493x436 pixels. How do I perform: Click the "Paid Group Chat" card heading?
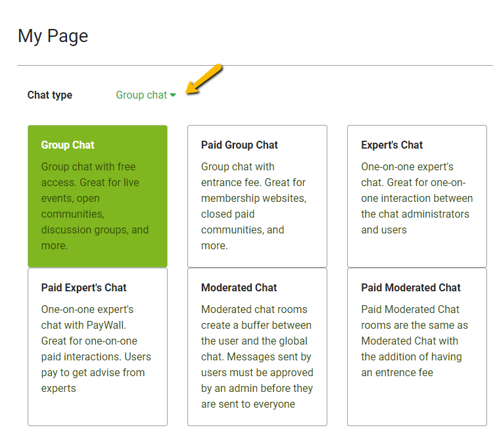pos(239,145)
